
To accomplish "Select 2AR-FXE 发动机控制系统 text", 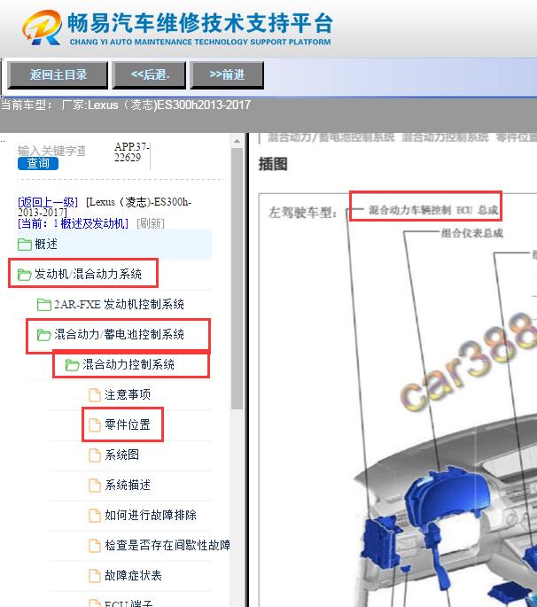I will point(119,304).
